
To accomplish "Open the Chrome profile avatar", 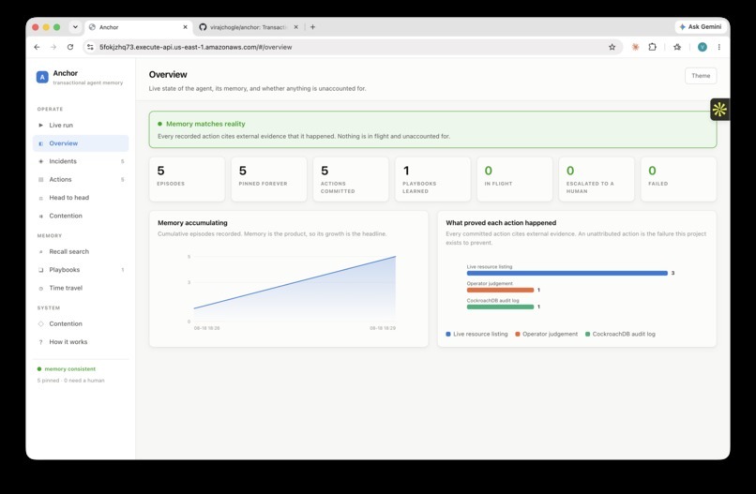I will 703,47.
